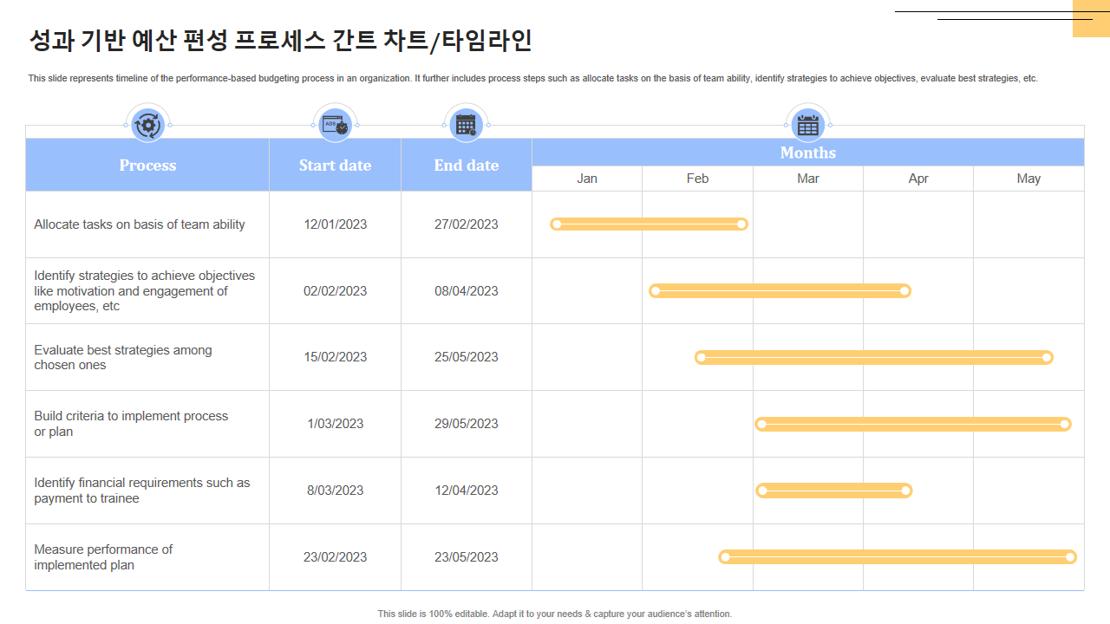1110x624 pixels.
Task: Click the end date 25/05/2023
Action: click(x=467, y=357)
